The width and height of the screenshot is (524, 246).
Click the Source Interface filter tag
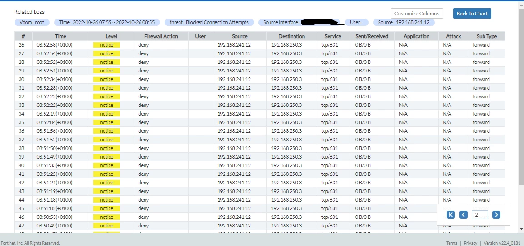(299, 22)
